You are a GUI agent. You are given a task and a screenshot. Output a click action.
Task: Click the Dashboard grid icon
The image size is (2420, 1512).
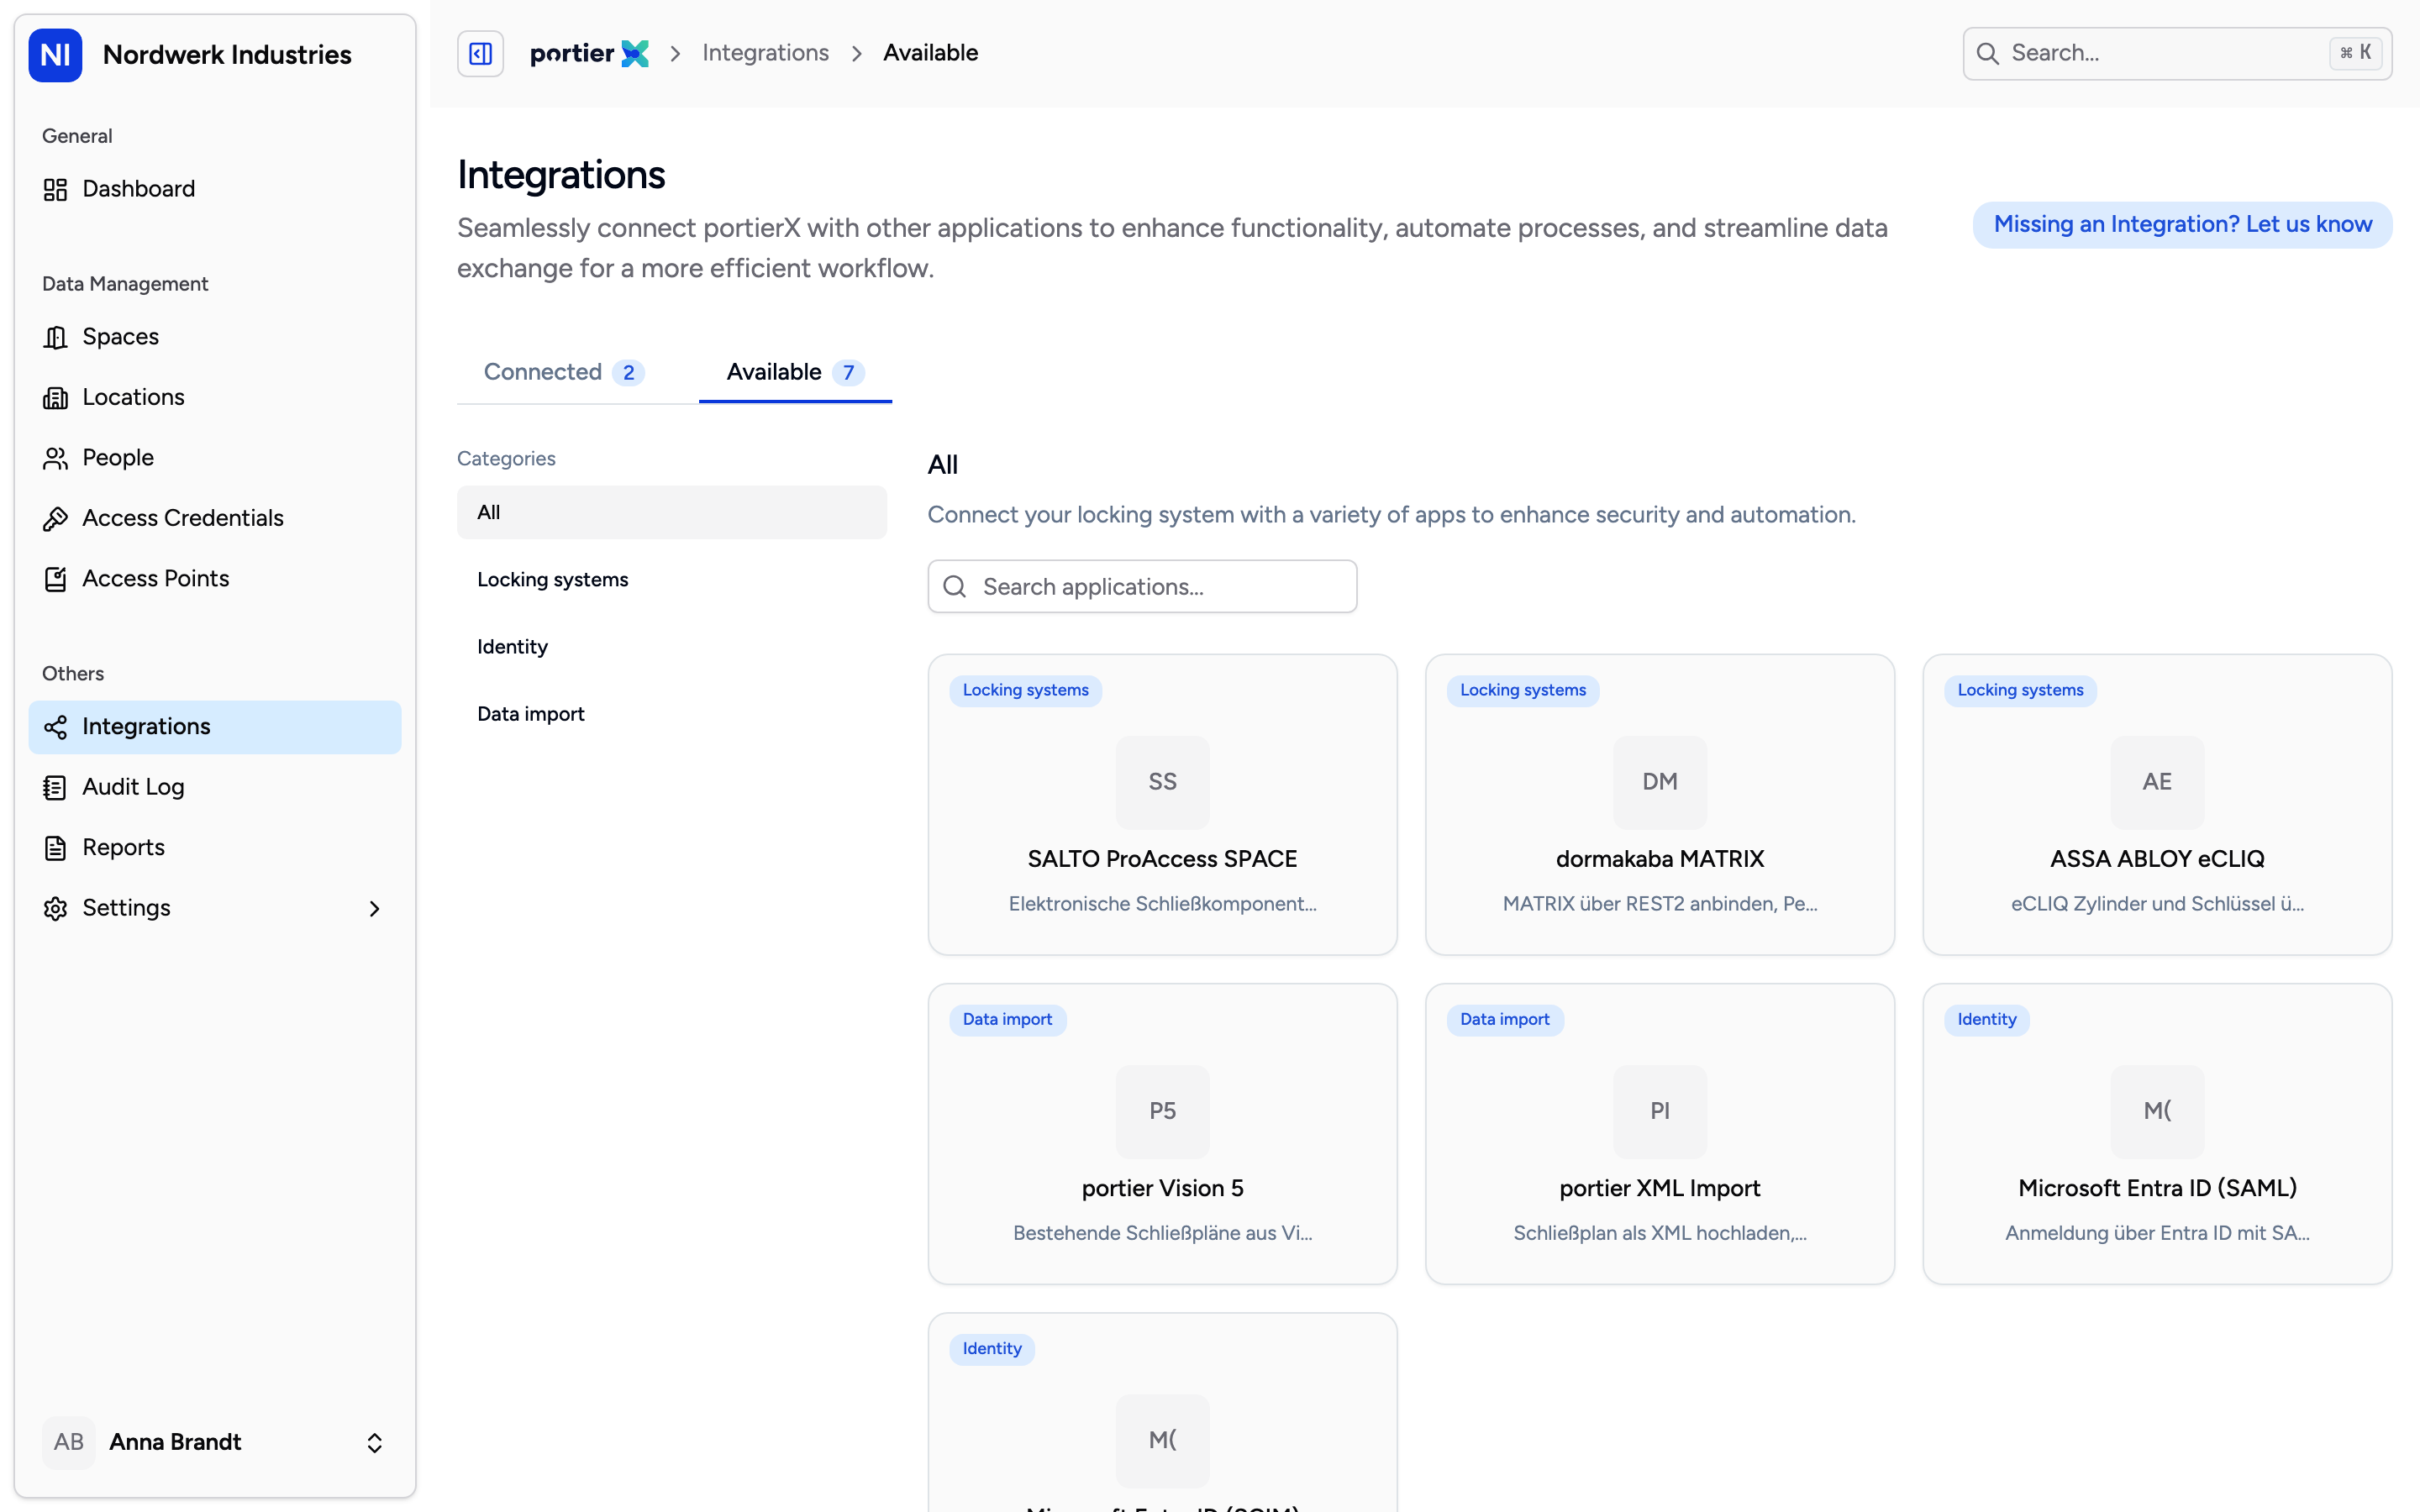tap(55, 189)
